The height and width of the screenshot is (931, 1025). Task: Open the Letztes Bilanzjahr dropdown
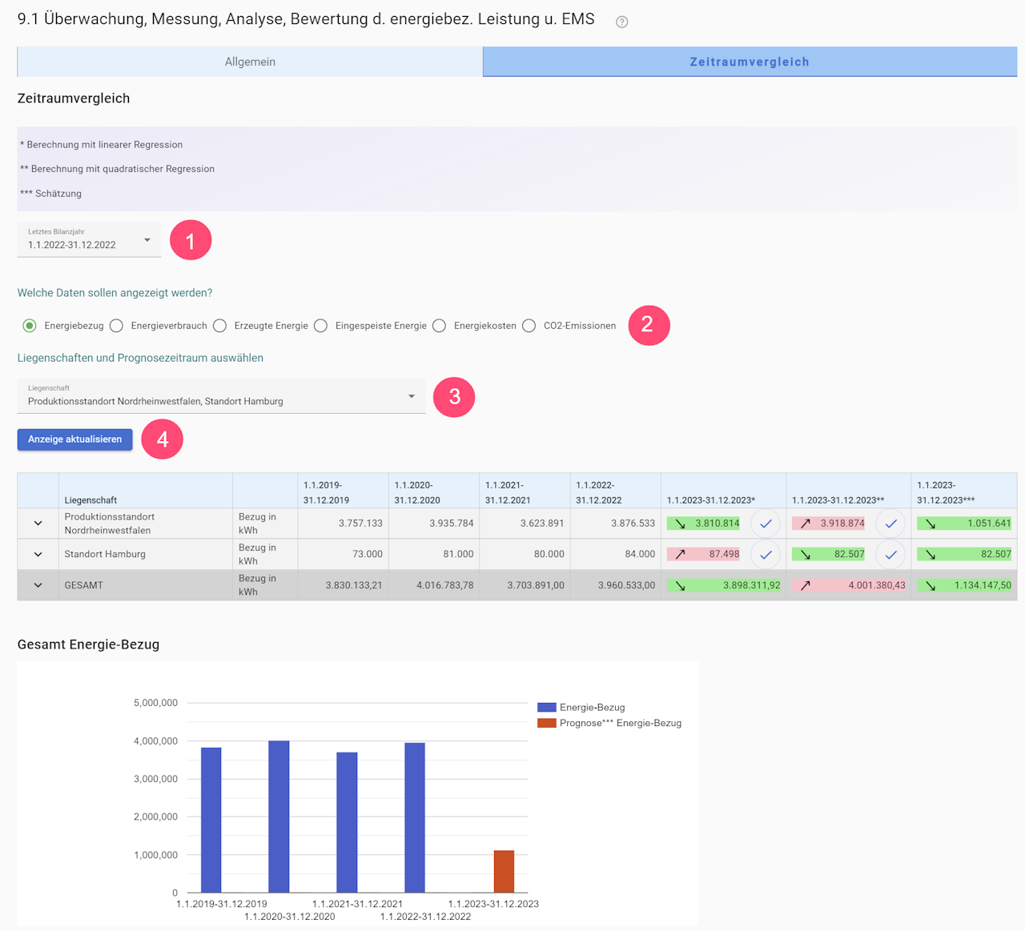pos(89,240)
